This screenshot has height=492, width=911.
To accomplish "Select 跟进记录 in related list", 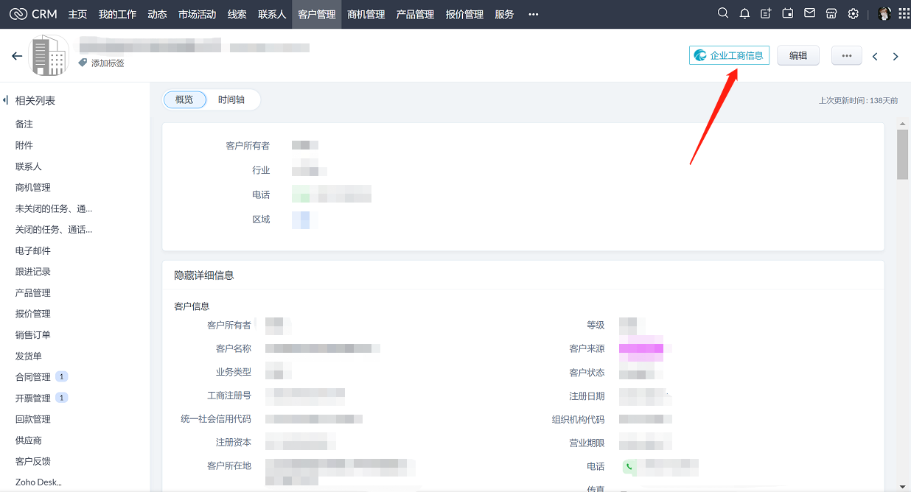I will (33, 272).
